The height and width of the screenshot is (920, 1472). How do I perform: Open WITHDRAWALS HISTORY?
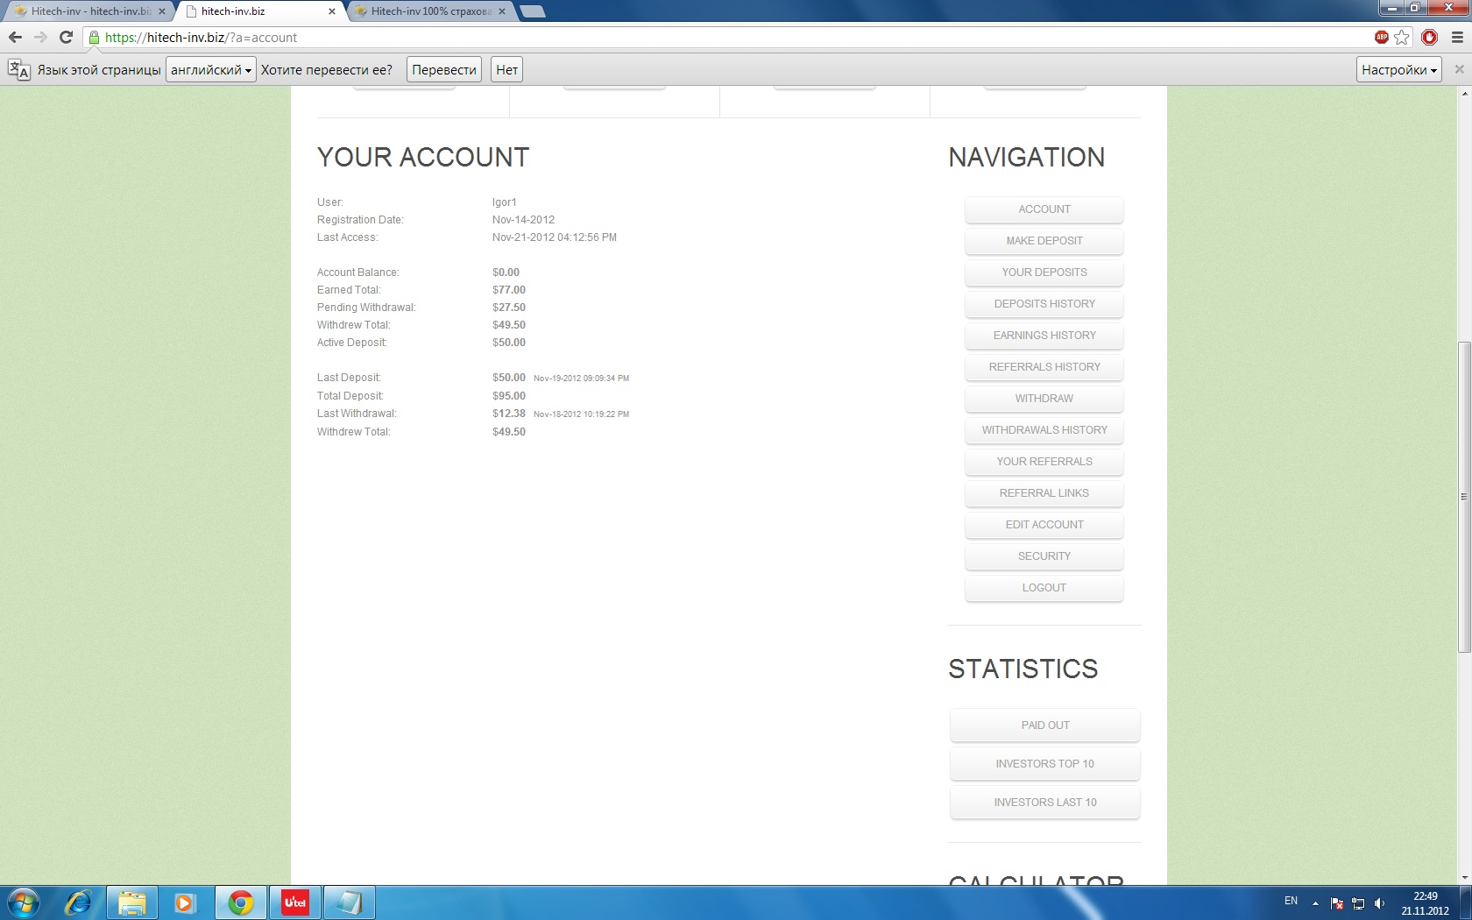tap(1044, 430)
